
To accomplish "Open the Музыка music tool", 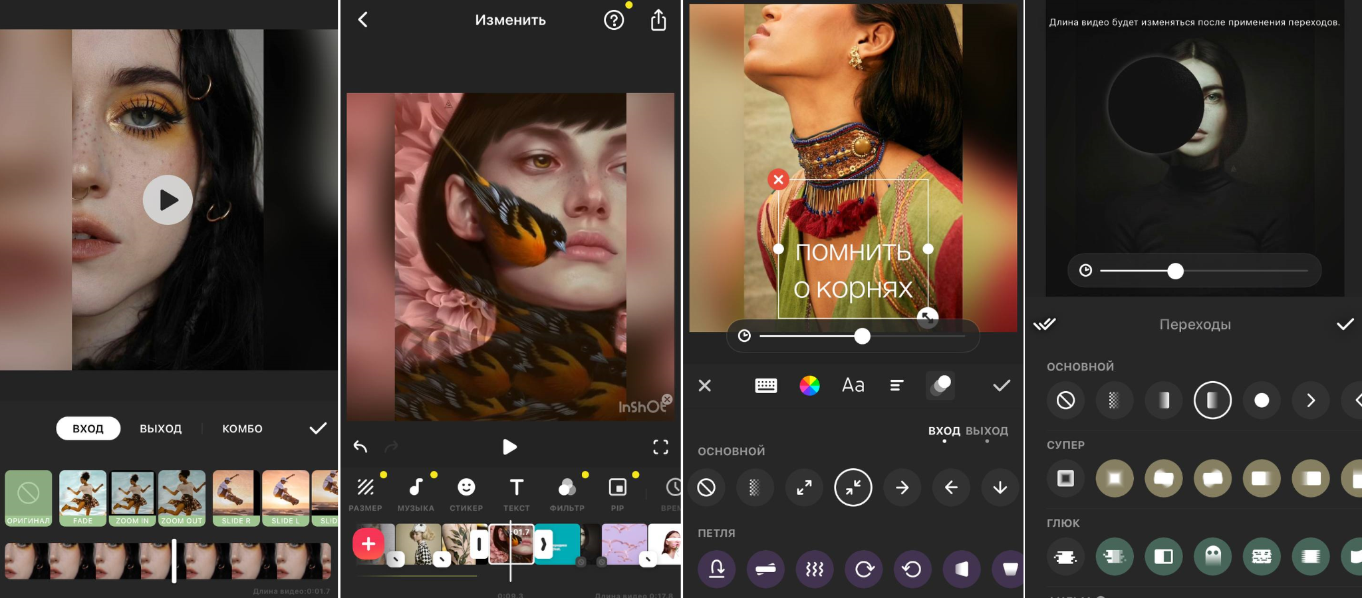I will (x=416, y=494).
